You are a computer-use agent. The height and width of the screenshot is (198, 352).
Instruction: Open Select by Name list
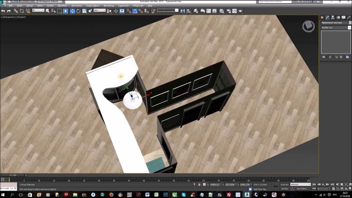coord(53,11)
